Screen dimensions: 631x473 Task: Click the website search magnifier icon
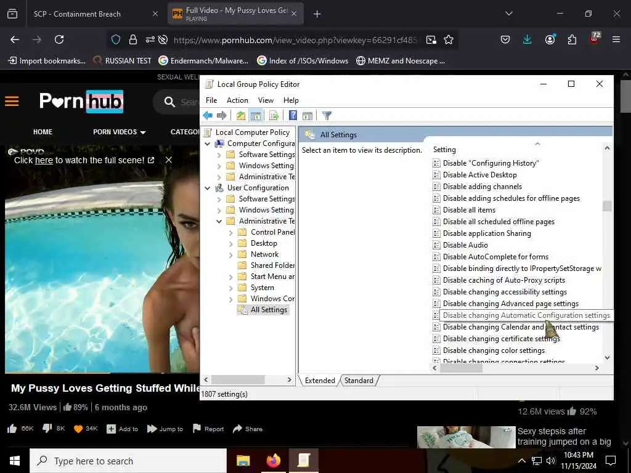169,102
